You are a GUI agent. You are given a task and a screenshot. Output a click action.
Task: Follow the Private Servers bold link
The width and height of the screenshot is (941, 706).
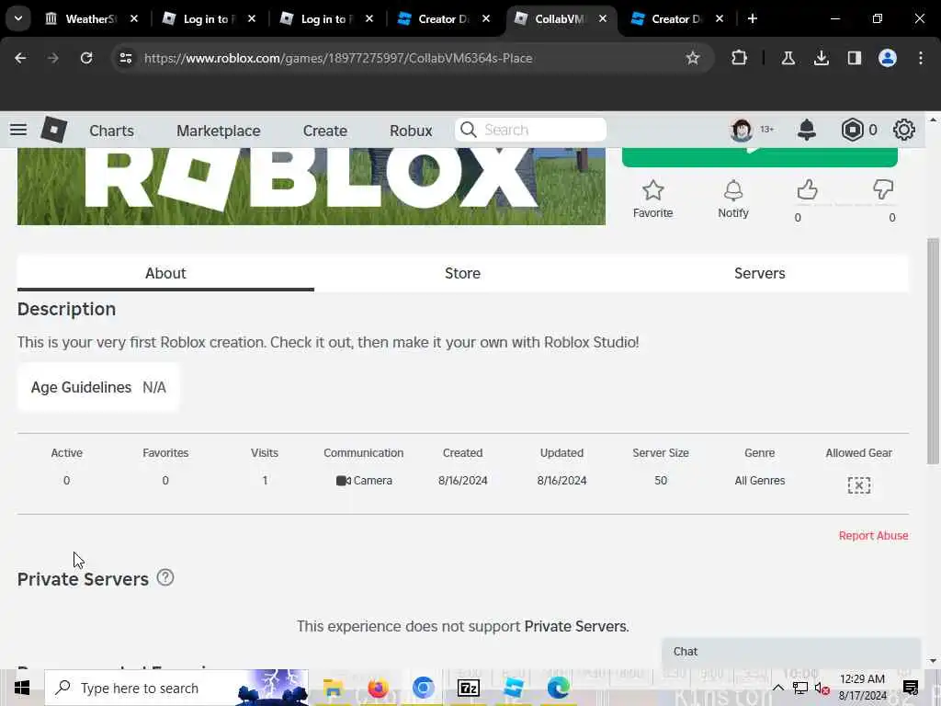coord(575,626)
